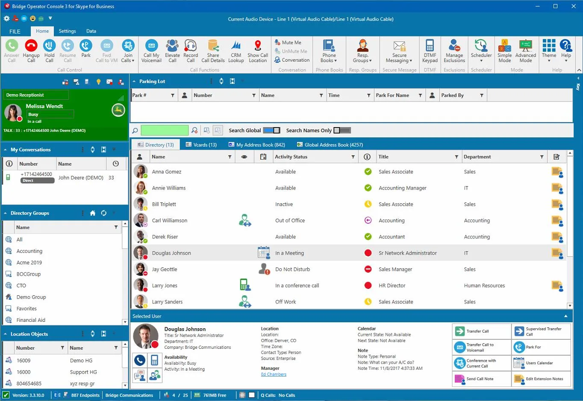583x401 pixels.
Task: Click Show Call Location
Action: click(257, 50)
